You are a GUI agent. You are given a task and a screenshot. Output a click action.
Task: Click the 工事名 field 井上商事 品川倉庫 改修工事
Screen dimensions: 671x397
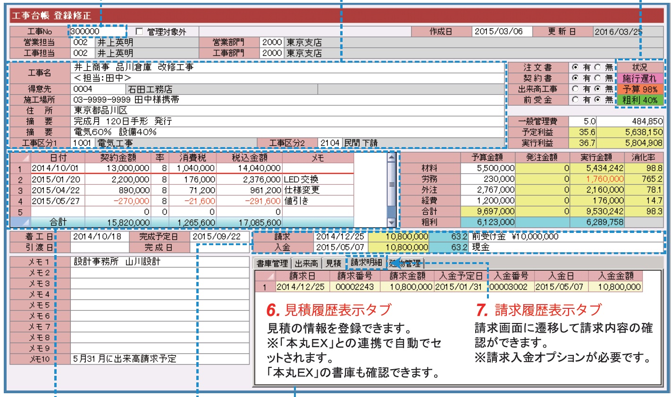(x=288, y=67)
